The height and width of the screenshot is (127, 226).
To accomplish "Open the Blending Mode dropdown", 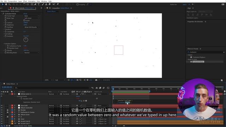I will pos(31,53).
